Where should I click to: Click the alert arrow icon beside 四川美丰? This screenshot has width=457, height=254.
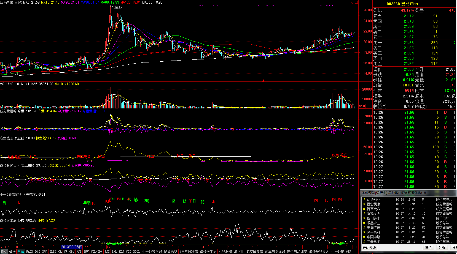click(x=364, y=218)
